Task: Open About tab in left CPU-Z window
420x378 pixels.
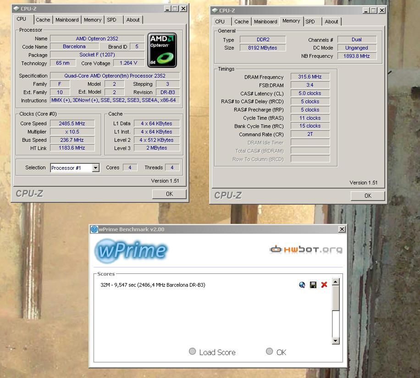Action: pyautogui.click(x=133, y=20)
